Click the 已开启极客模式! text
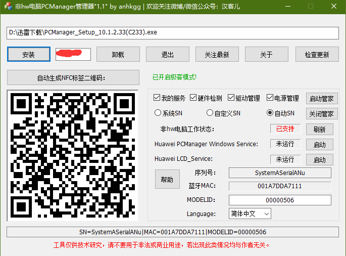The width and height of the screenshot is (346, 256). (x=174, y=77)
